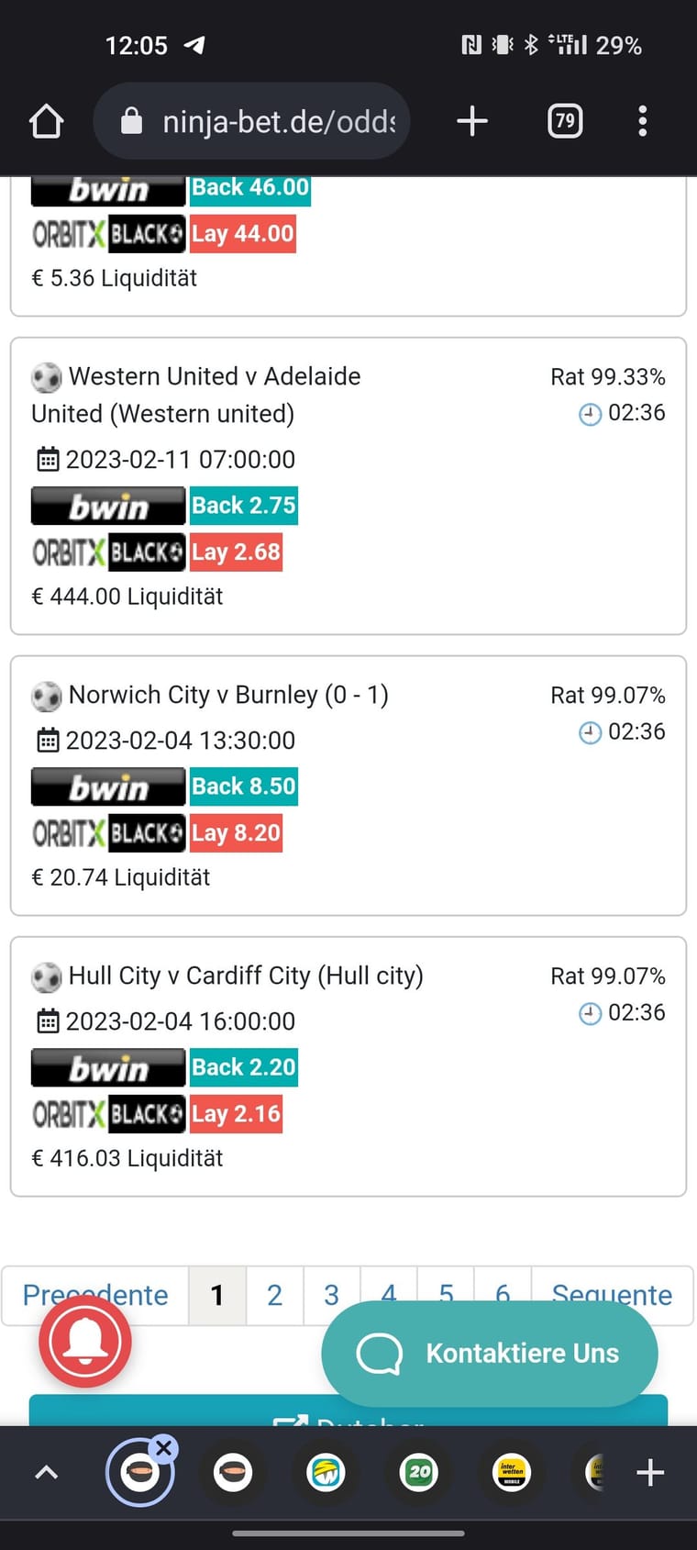
Task: Tap the red notification bell icon
Action: click(x=85, y=1341)
